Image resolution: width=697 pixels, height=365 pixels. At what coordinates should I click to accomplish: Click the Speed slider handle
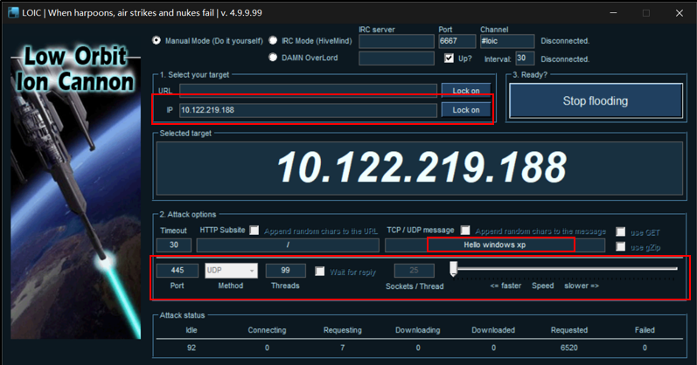453,269
